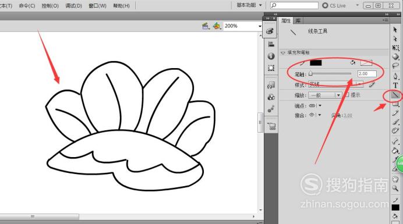Toggle the 提示 hinting checkbox
Image resolution: width=403 pixels, height=224 pixels.
(347, 95)
